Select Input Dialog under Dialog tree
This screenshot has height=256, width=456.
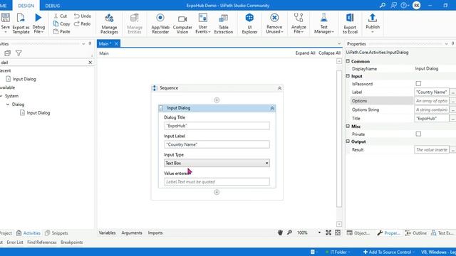pos(35,112)
